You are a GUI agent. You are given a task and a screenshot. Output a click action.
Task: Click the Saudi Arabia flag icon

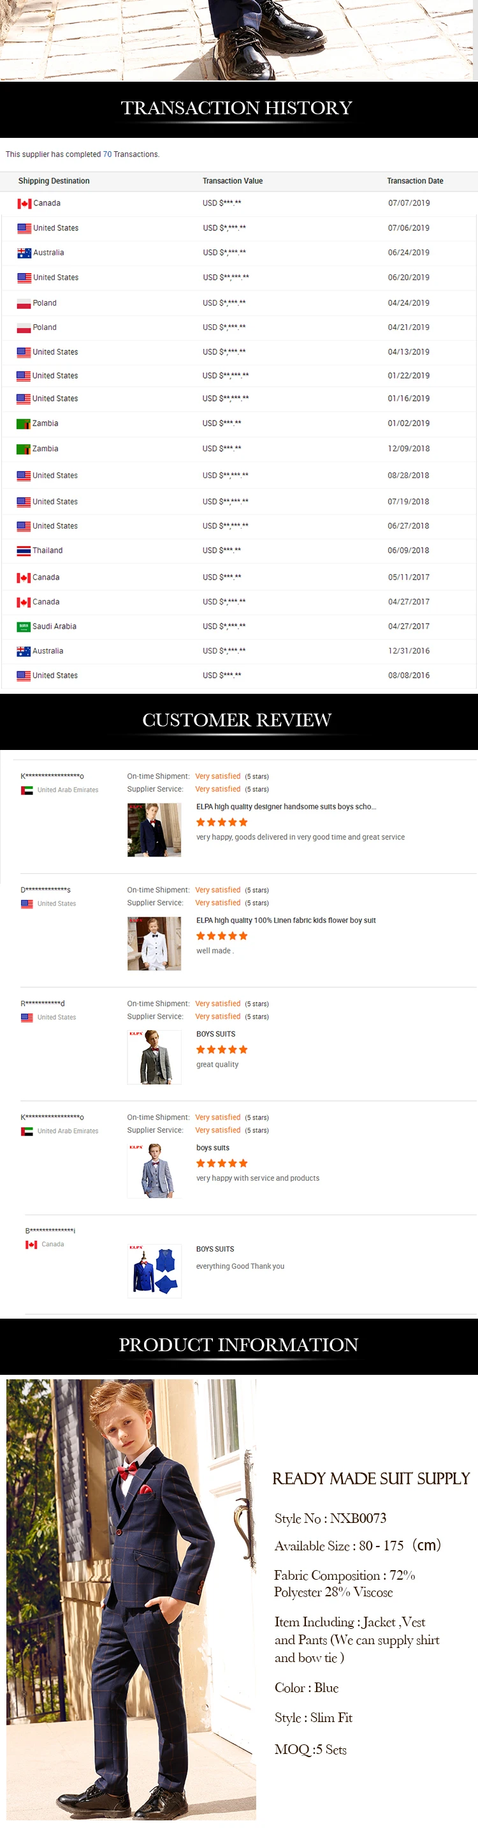(x=24, y=627)
